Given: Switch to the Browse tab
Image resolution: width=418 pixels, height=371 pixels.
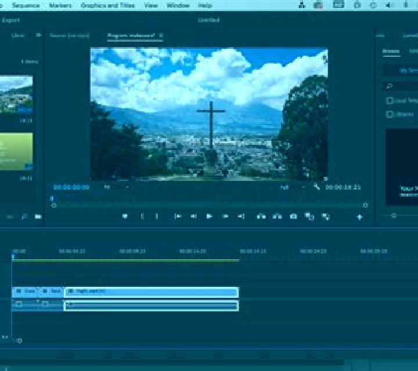Looking at the screenshot, I should pos(391,51).
